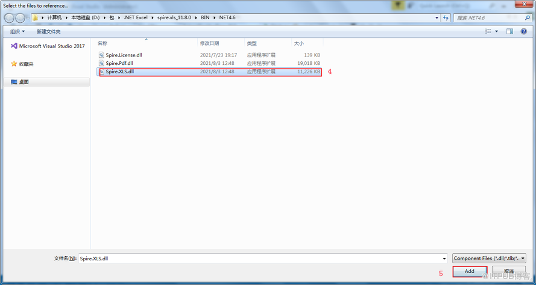Click the 139 KB size value
This screenshot has width=536, height=285.
(x=312, y=55)
